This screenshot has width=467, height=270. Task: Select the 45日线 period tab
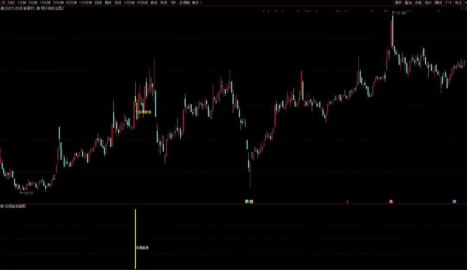[142, 3]
